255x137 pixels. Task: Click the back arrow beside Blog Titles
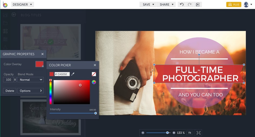[x=14, y=15]
